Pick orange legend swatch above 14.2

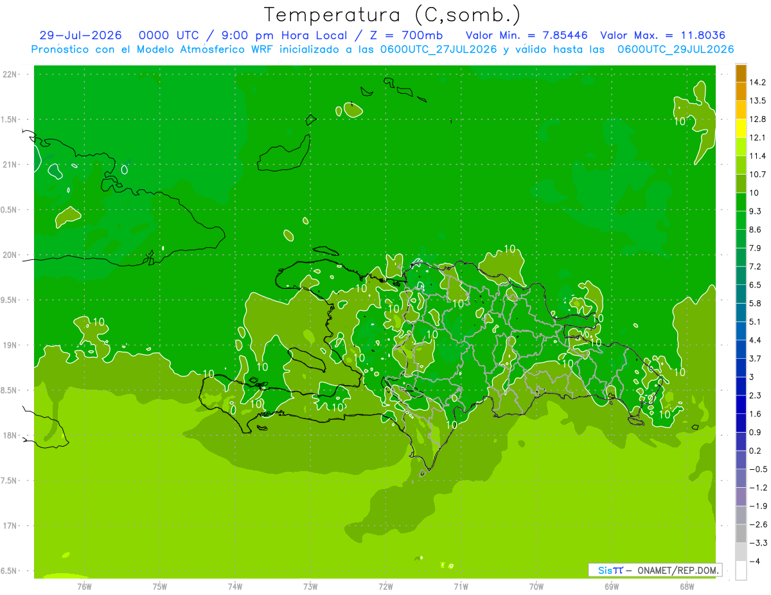pos(741,73)
